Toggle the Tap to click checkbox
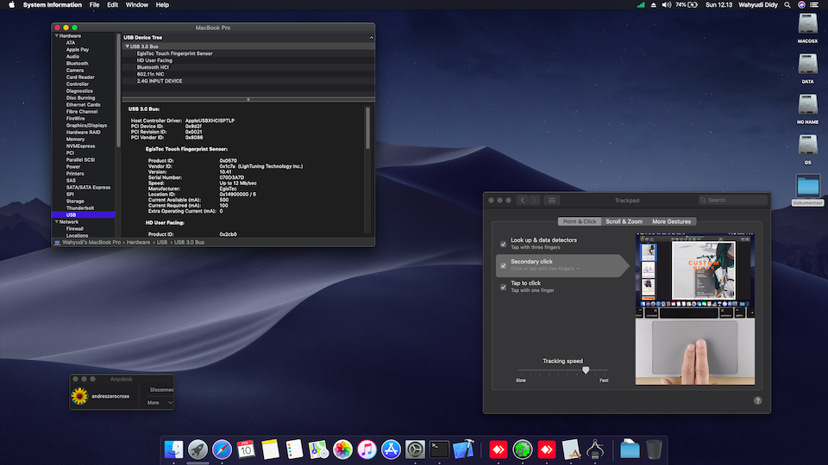The width and height of the screenshot is (828, 465). pyautogui.click(x=503, y=288)
